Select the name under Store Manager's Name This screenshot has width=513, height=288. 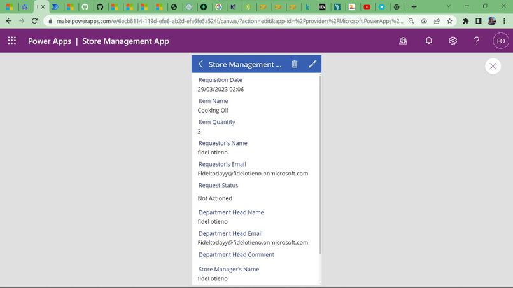pyautogui.click(x=213, y=278)
